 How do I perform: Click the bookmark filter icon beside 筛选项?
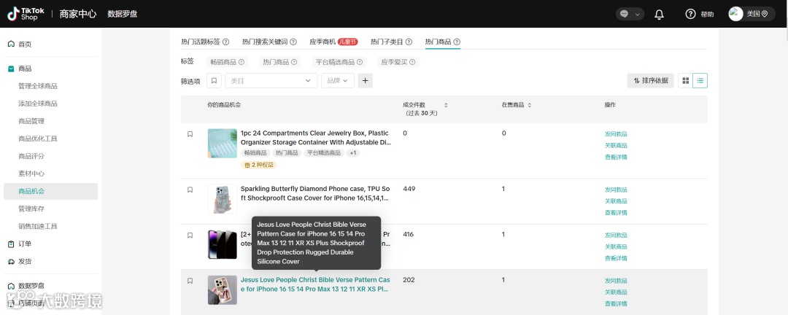tap(214, 80)
